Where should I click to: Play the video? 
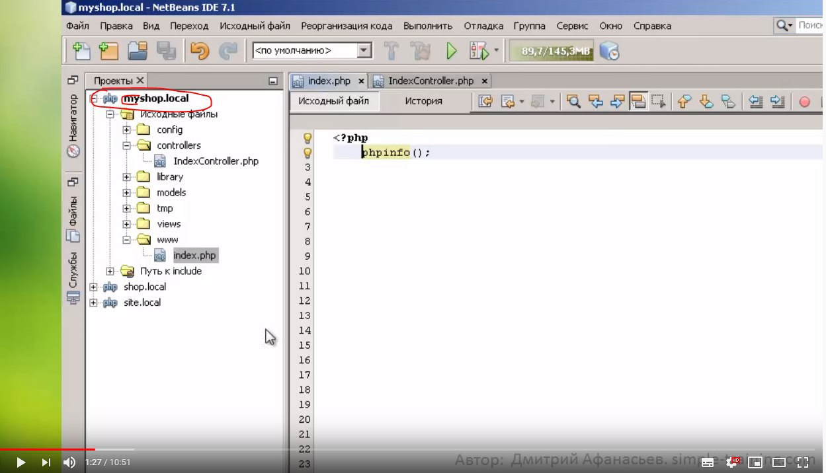21,462
